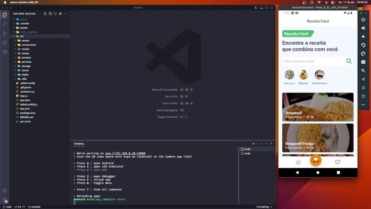Collapse all folders in Explorer

tap(60, 14)
